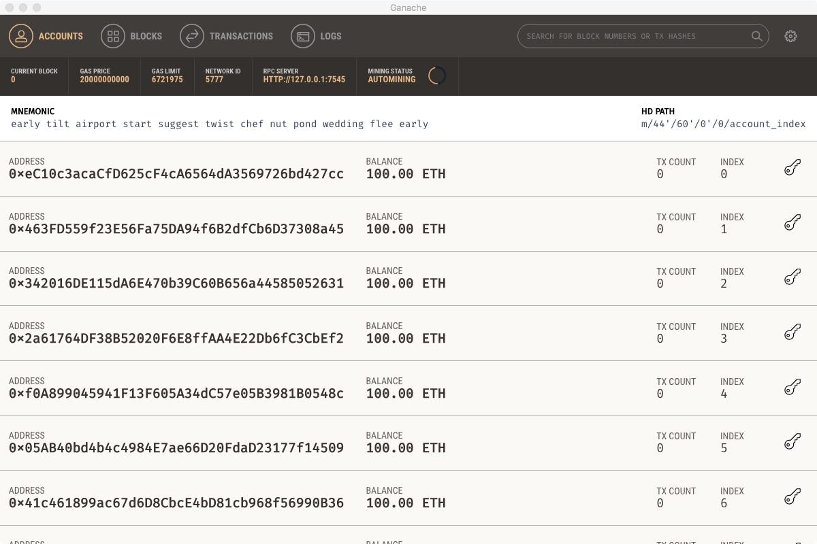Open Ganache settings via the gear icon
This screenshot has height=544, width=817.
[790, 36]
